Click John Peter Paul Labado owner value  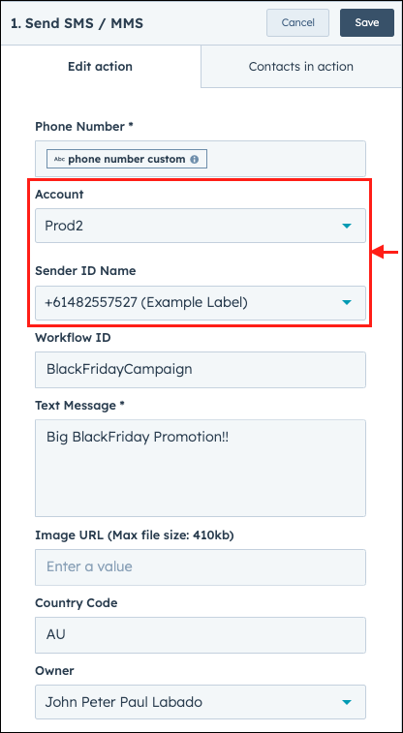123,702
